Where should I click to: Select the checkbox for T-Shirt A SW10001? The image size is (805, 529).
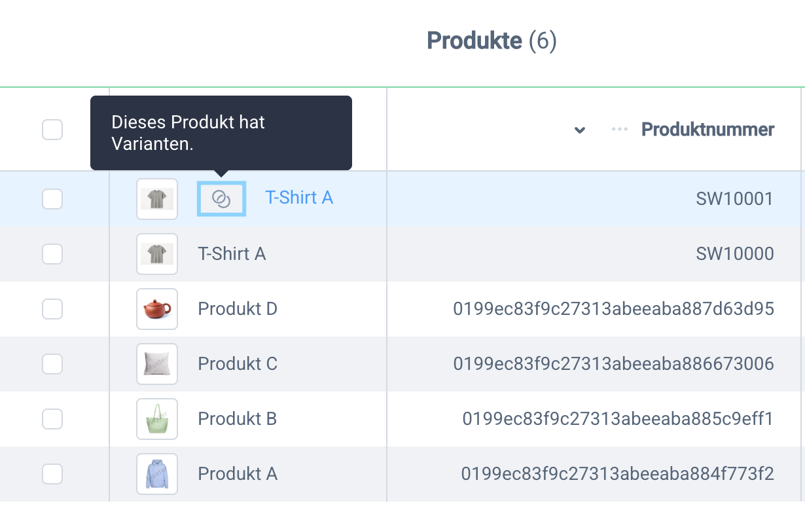(x=52, y=198)
